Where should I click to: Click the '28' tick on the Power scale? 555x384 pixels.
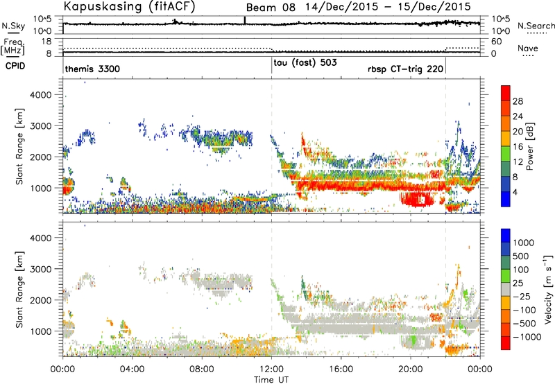point(518,101)
